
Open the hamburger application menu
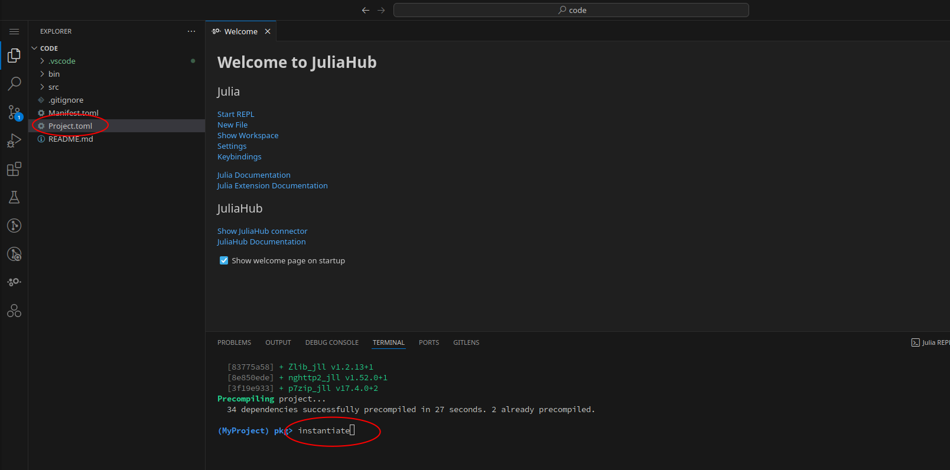click(14, 31)
